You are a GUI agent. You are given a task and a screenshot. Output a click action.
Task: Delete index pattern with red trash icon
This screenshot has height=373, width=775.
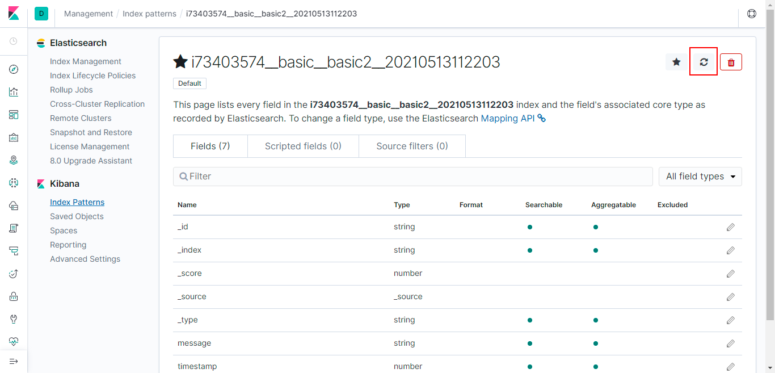tap(731, 62)
